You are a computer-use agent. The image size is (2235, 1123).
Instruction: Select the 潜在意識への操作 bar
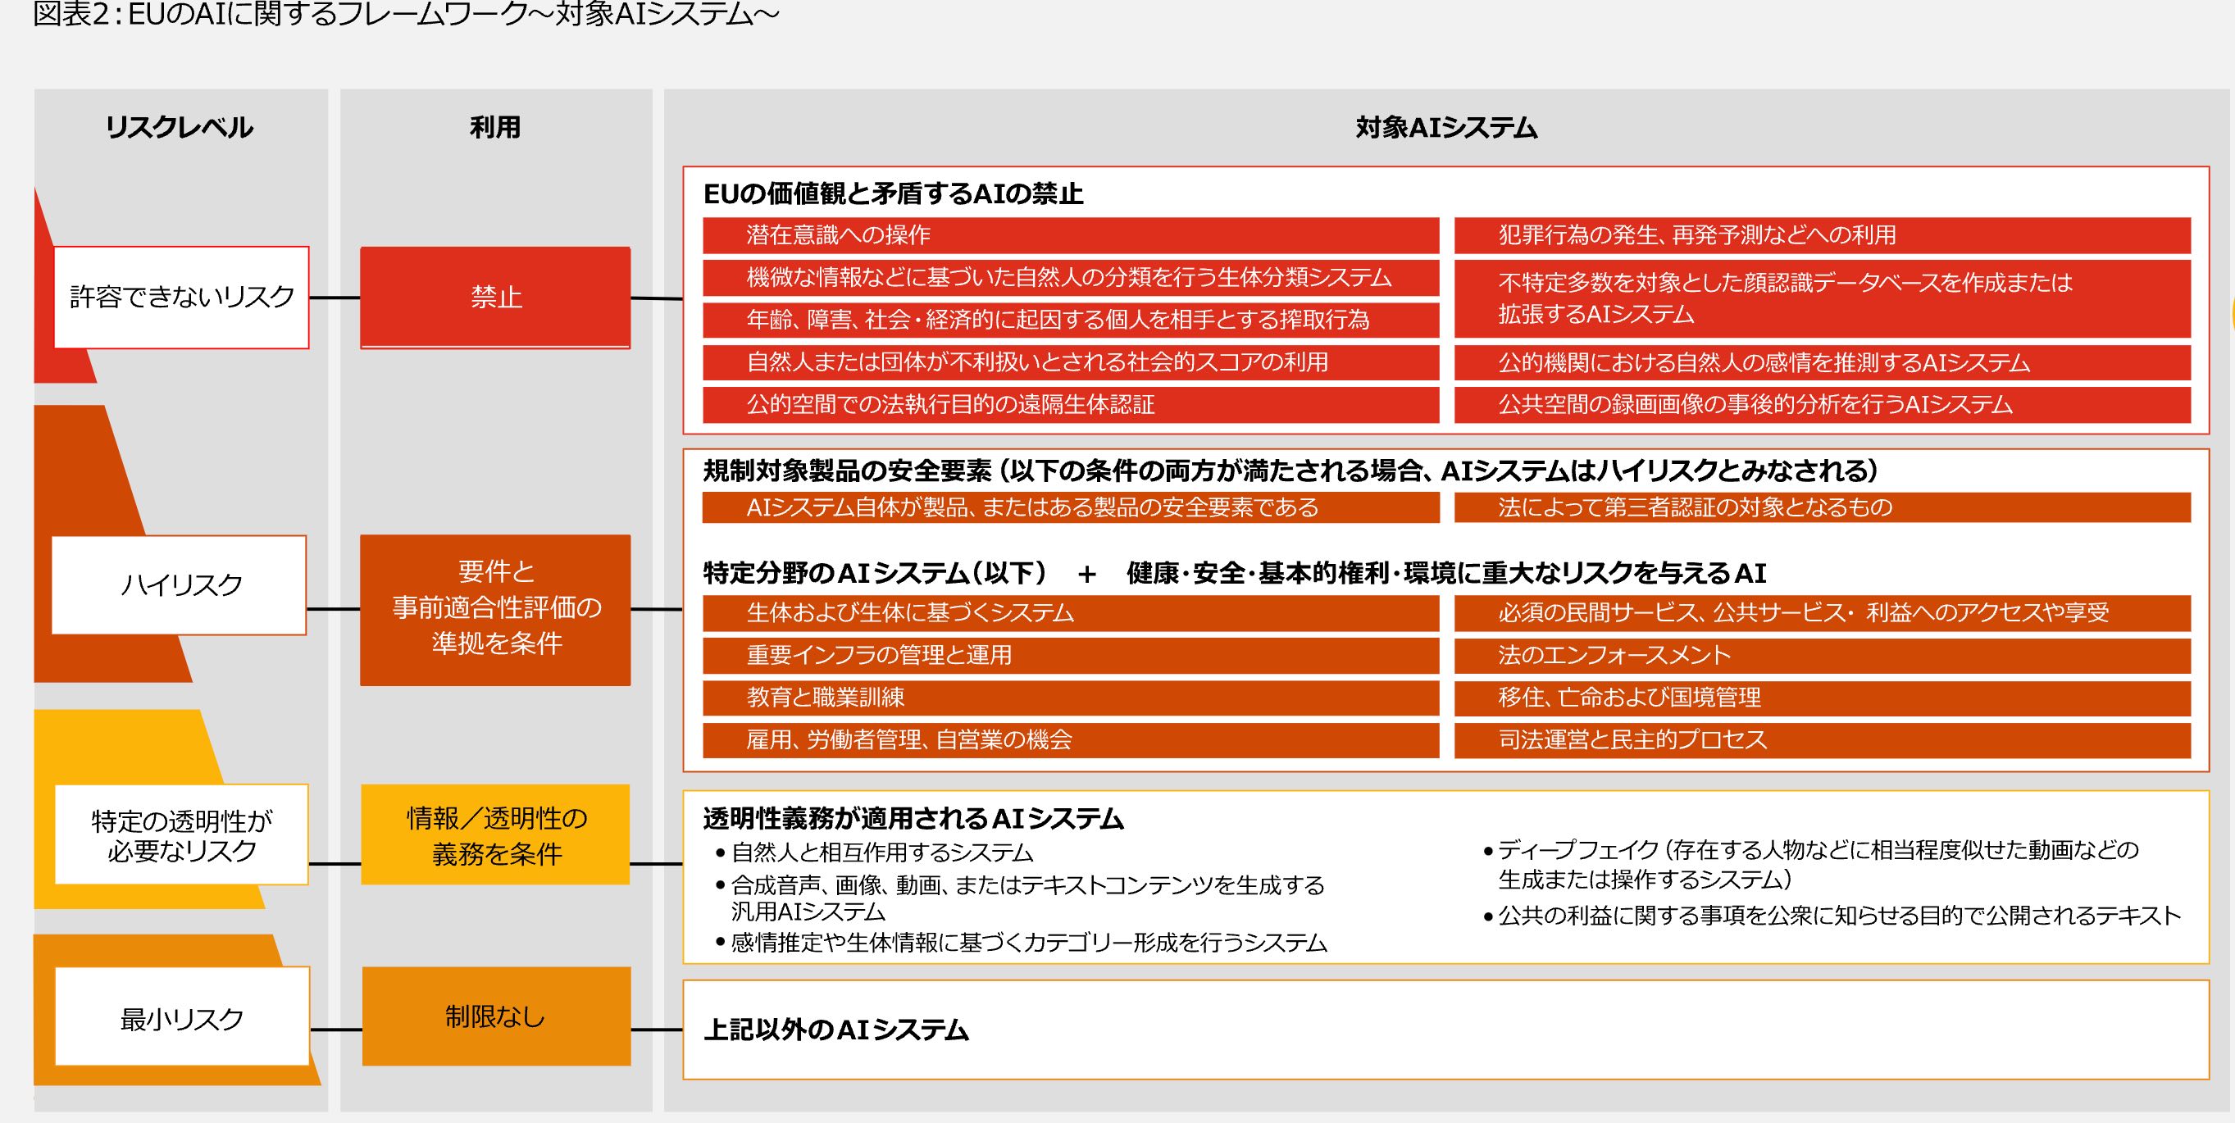(1071, 235)
